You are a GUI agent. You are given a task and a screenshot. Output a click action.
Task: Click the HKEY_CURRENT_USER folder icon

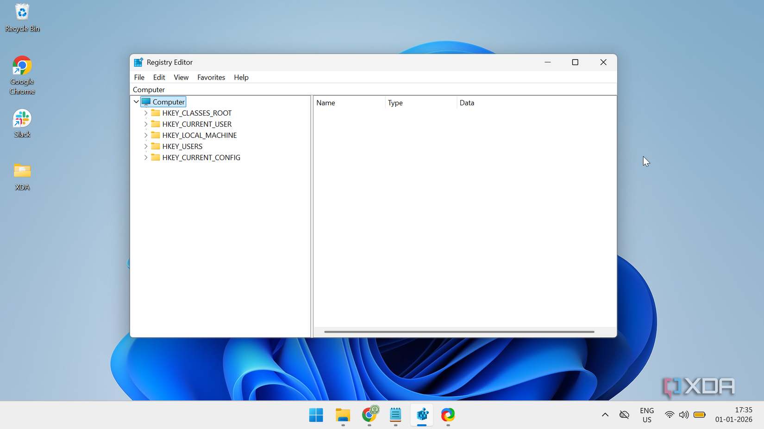(x=156, y=124)
